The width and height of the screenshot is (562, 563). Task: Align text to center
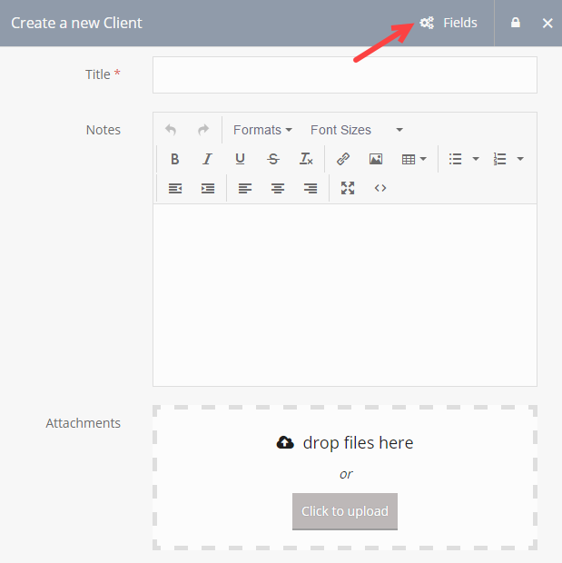(x=278, y=188)
